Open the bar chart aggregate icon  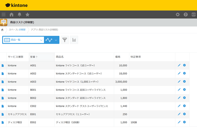point(74,40)
